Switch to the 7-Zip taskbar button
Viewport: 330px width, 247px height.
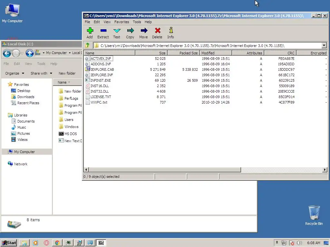pyautogui.click(x=101, y=243)
